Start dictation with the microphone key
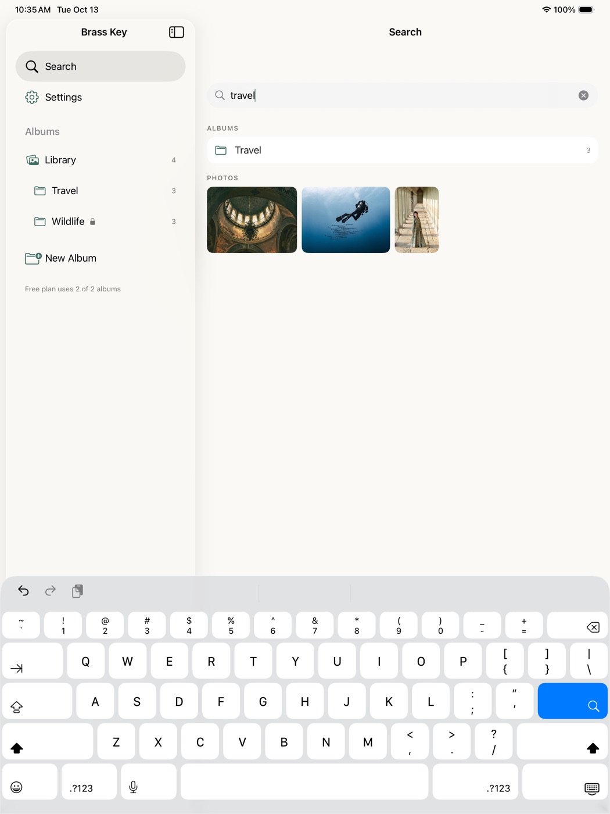Screen dimensions: 610x814 (x=148, y=782)
